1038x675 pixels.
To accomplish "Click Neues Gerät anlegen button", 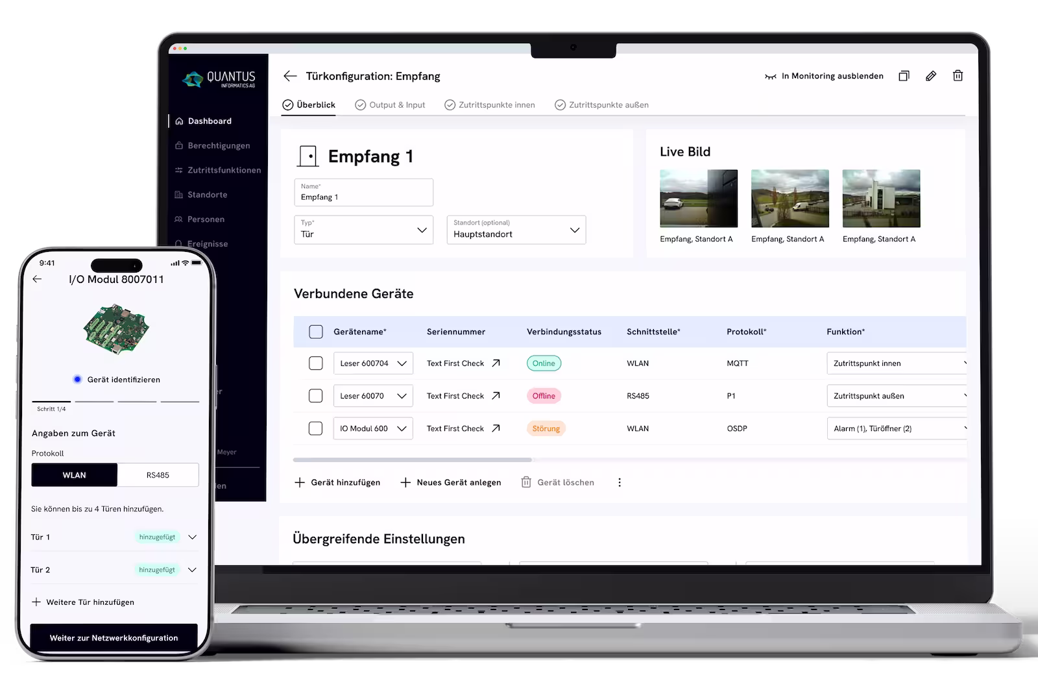I will pos(451,482).
